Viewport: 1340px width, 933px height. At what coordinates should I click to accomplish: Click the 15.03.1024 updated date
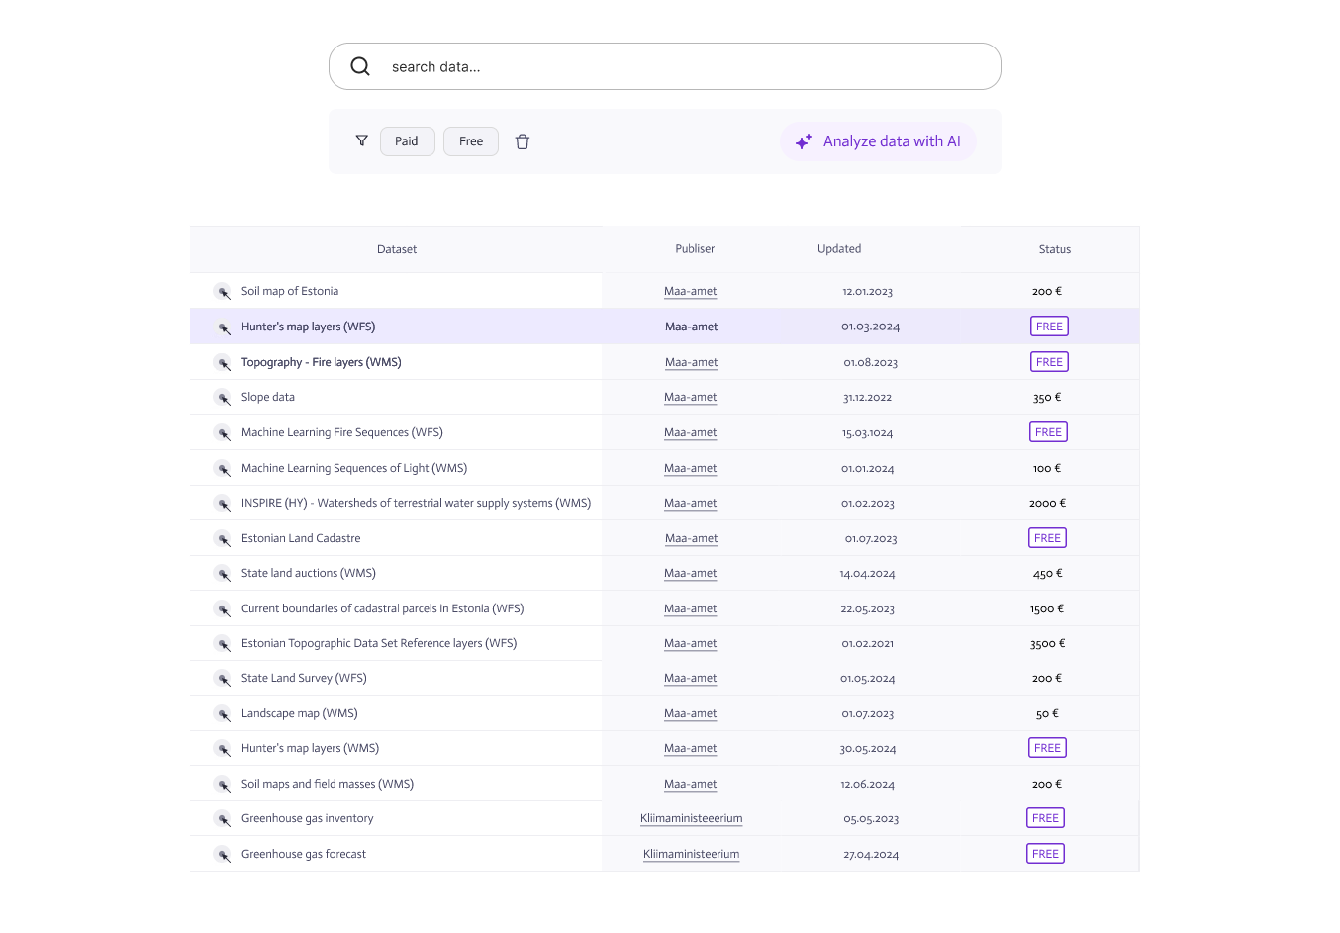(868, 433)
